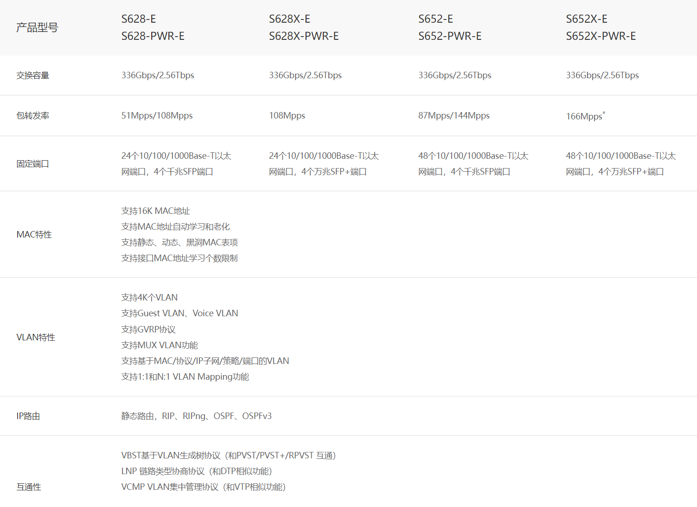Screen dimensions: 697x507
Task: Click the S652X-E model column header
Action: click(587, 19)
